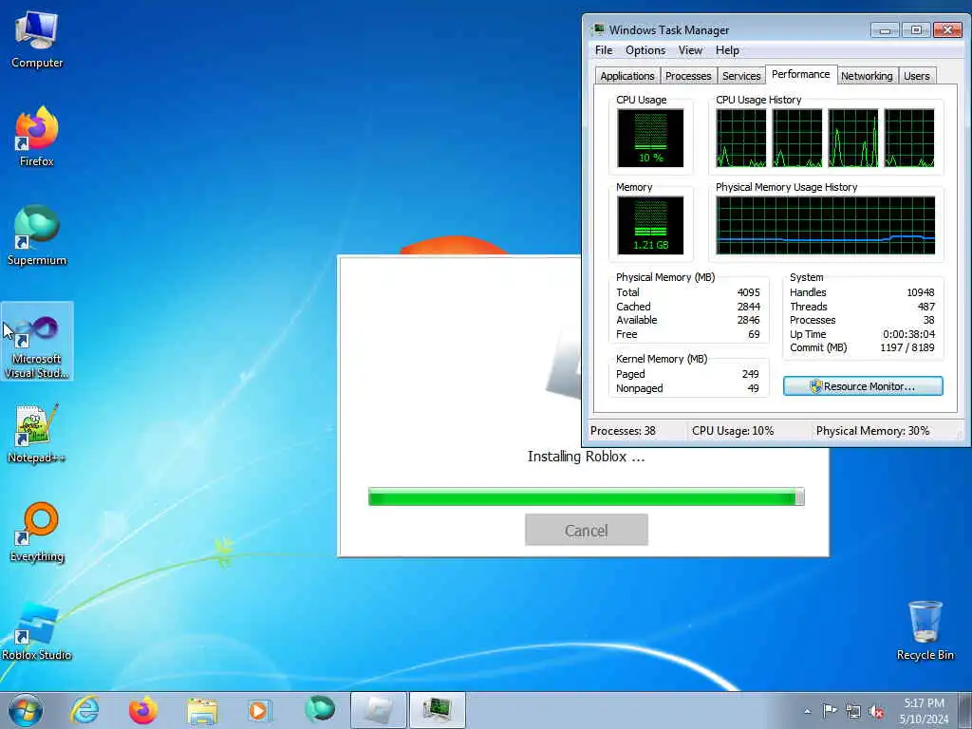
Task: Click the third CPU Usage History graph
Action: (853, 138)
